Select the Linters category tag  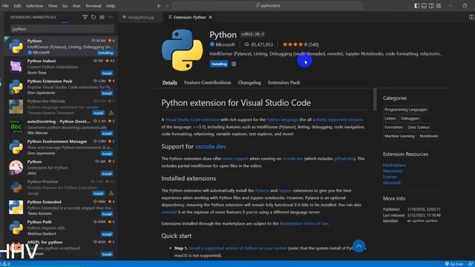390,119
